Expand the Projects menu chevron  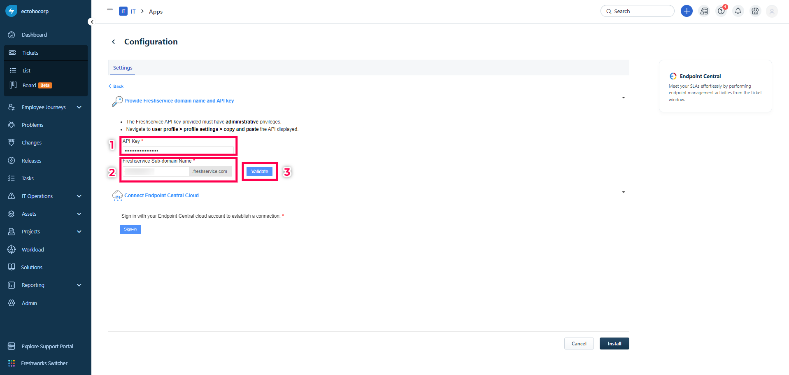tap(79, 232)
